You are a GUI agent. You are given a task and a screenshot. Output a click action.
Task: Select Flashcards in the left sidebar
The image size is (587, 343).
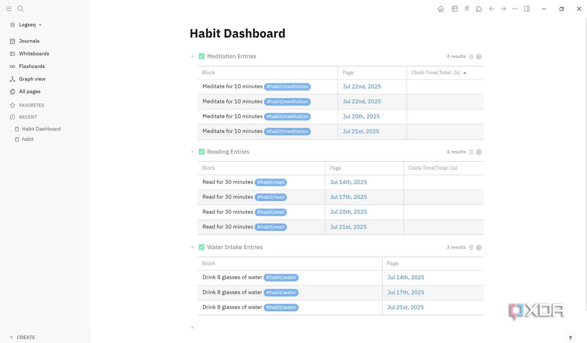pos(32,66)
